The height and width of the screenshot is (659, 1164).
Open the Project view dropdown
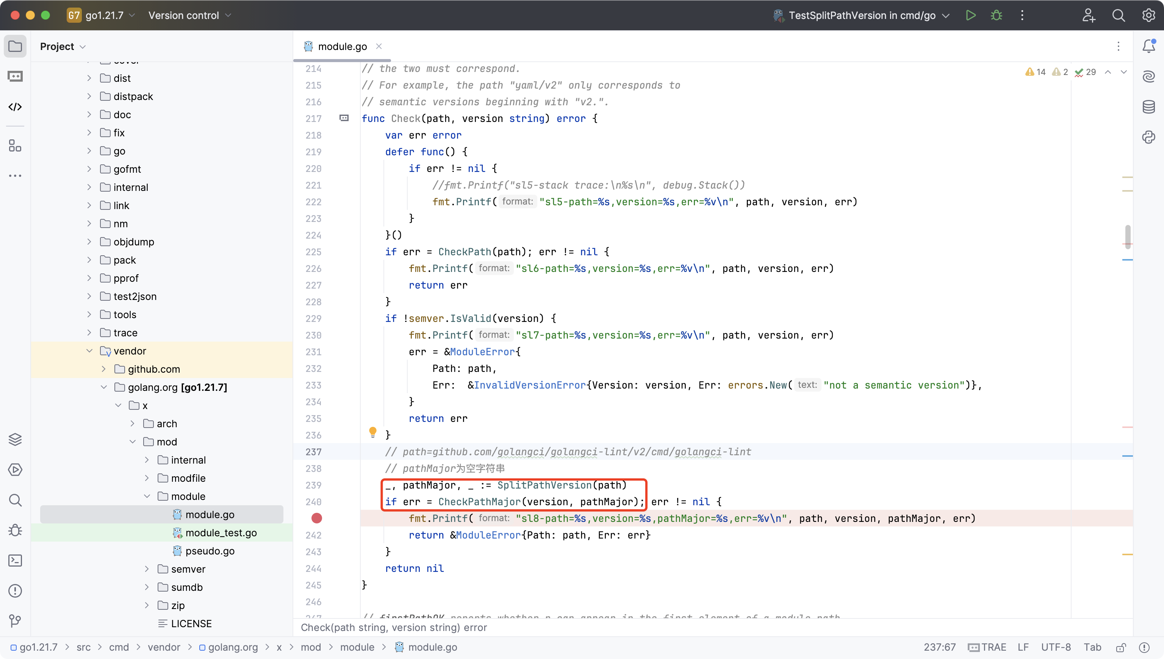[63, 46]
